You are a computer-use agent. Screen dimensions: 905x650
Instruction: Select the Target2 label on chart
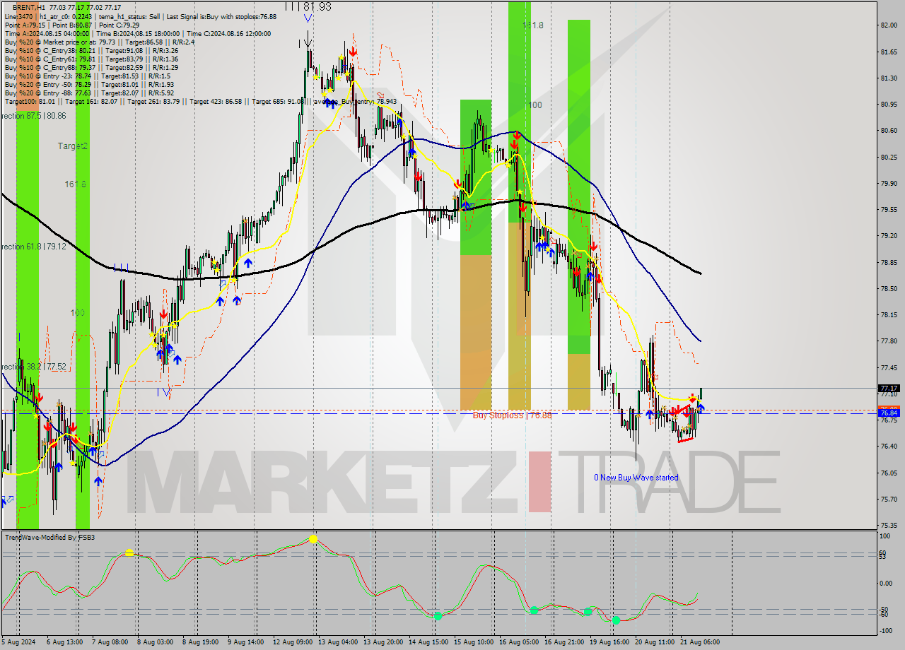point(73,146)
